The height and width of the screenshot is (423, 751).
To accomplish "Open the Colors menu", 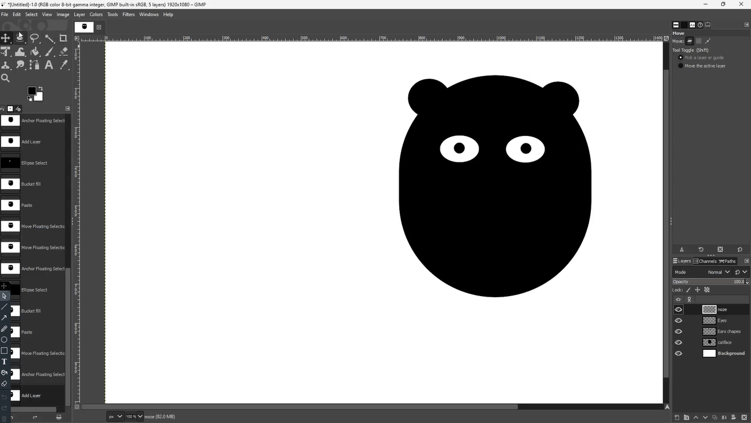I will (96, 14).
